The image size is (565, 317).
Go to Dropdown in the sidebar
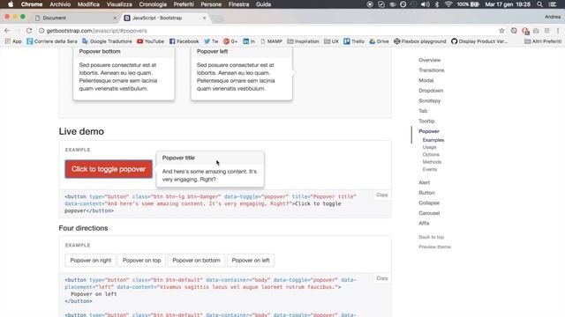click(431, 91)
